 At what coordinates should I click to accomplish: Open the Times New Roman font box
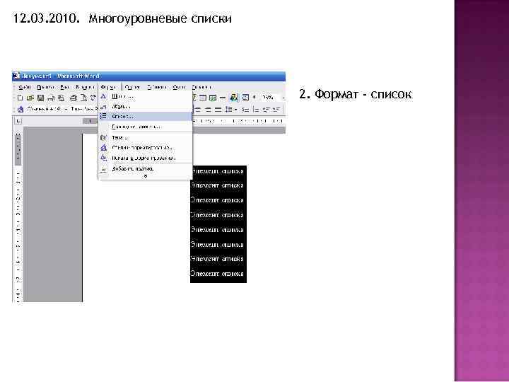[83, 109]
